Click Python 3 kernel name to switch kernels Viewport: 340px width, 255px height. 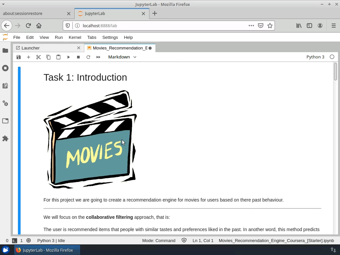point(315,57)
